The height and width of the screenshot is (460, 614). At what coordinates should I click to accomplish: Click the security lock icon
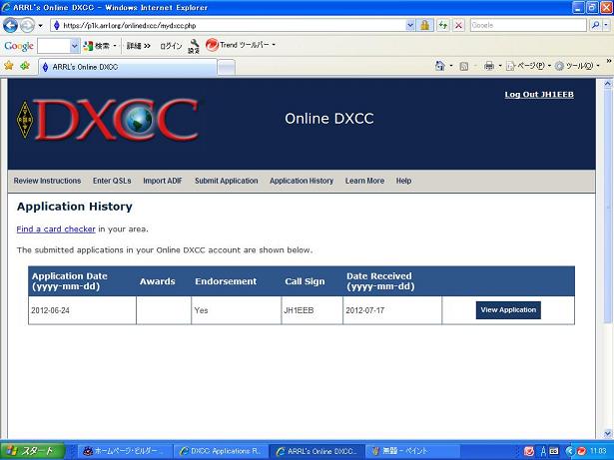coord(424,26)
